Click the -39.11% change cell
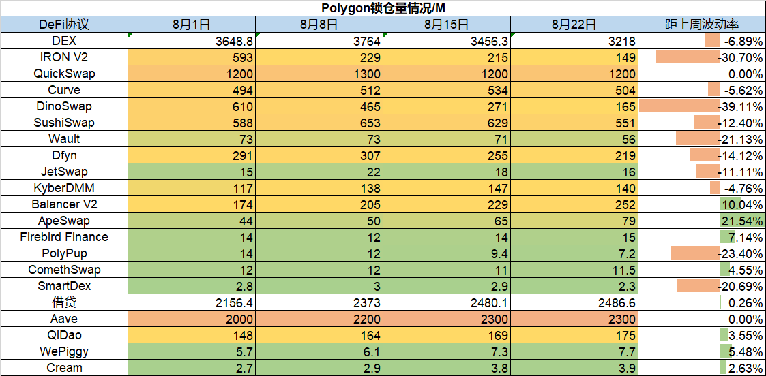Viewport: 766px width, 376px height. 702,106
